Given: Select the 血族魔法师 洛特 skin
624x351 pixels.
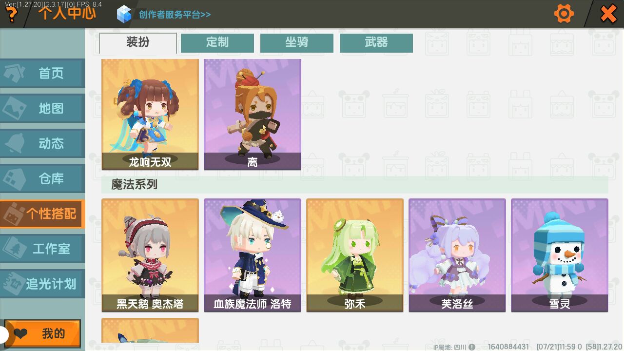Looking at the screenshot, I should 253,255.
